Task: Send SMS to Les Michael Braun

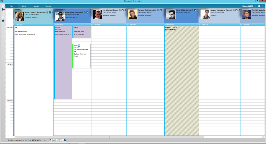Action: 113,15
